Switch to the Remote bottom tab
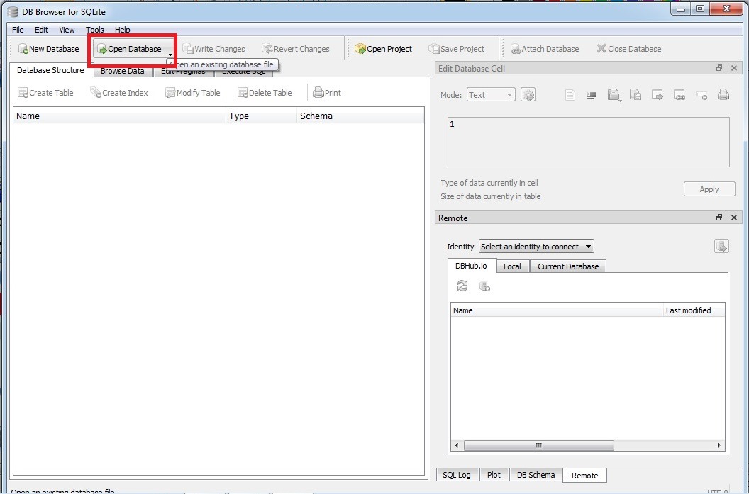The width and height of the screenshot is (749, 494). coord(584,476)
